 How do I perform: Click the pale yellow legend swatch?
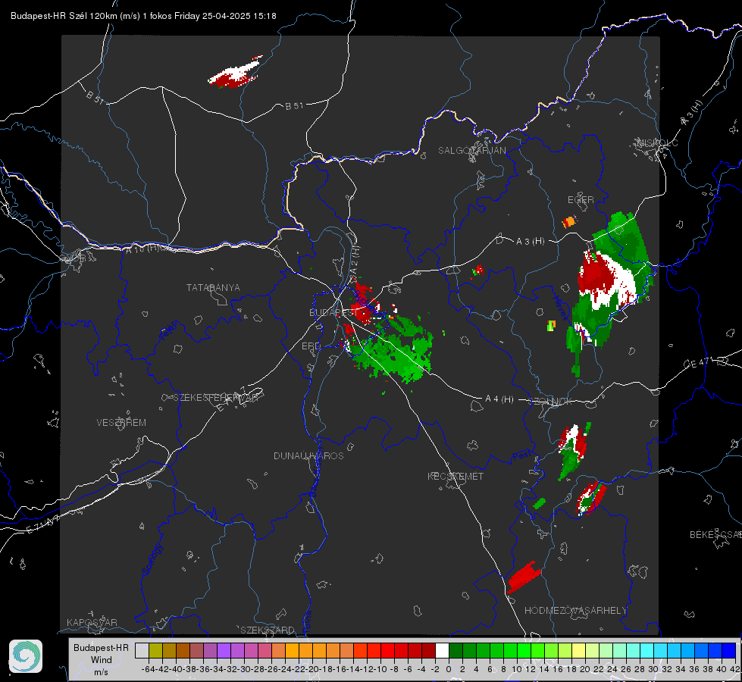(579, 650)
